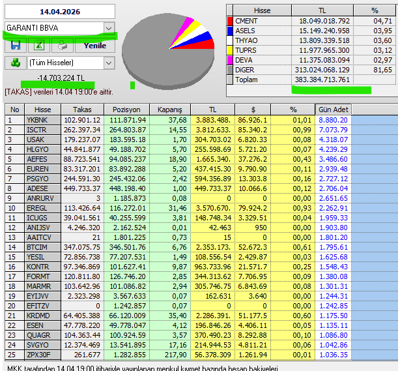The width and height of the screenshot is (398, 371).
Task: Select the EUREN stock cell
Action: click(x=42, y=169)
